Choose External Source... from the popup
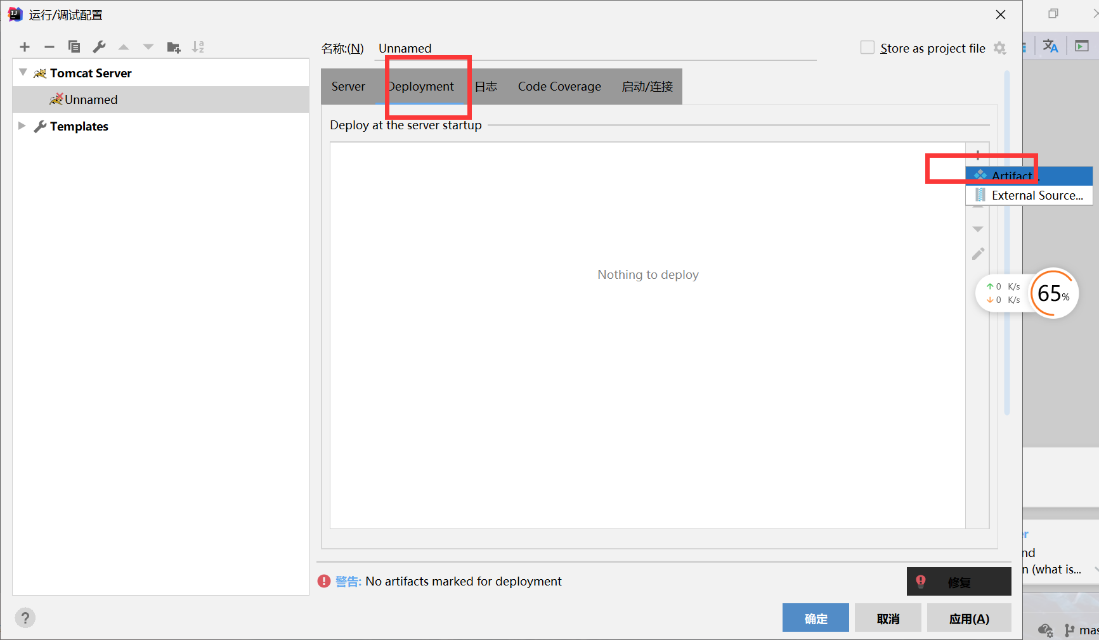 point(1029,195)
